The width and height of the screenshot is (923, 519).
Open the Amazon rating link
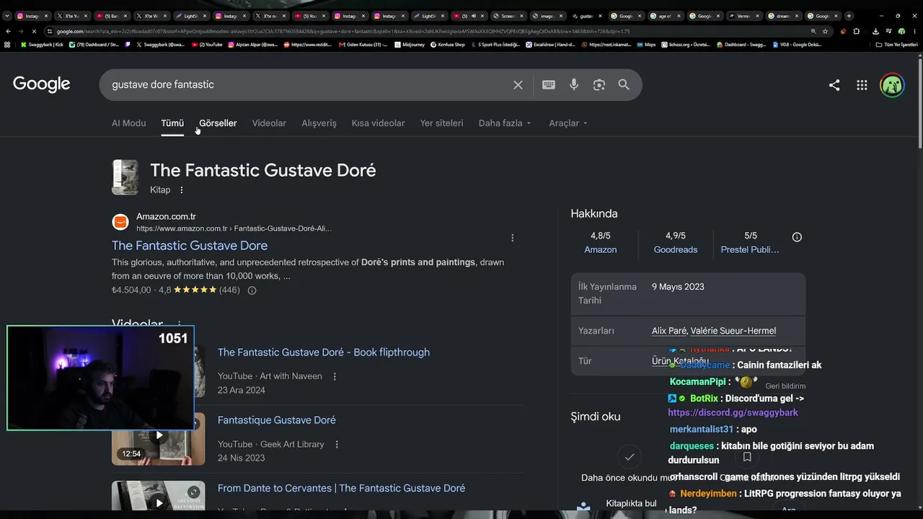[601, 249]
